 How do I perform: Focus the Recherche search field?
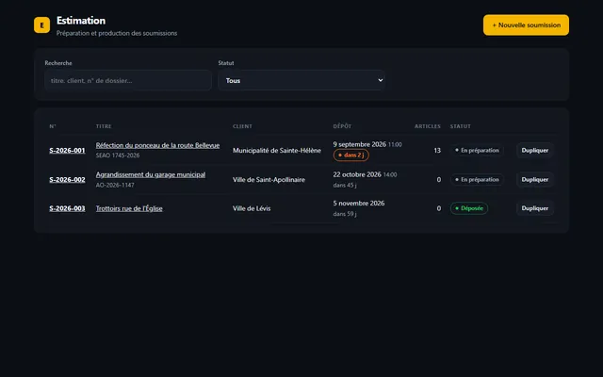click(x=128, y=80)
